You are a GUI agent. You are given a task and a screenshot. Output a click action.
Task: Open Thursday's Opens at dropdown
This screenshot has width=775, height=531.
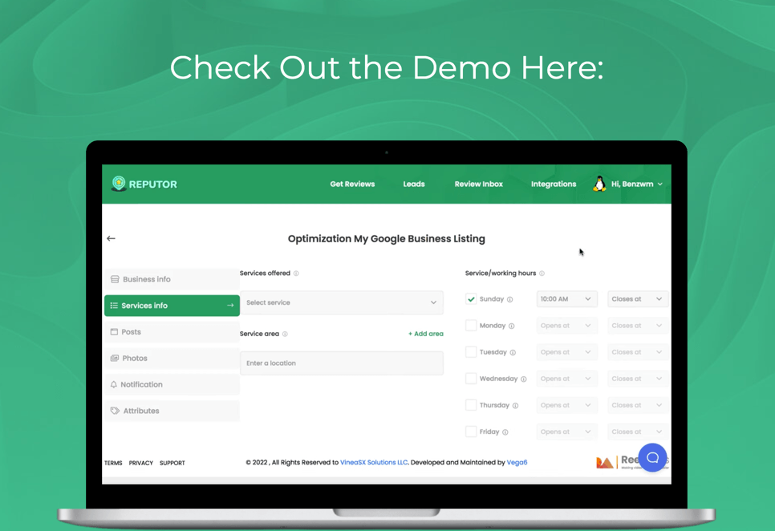[x=566, y=405]
